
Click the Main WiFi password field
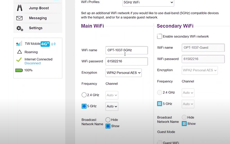(x=127, y=61)
